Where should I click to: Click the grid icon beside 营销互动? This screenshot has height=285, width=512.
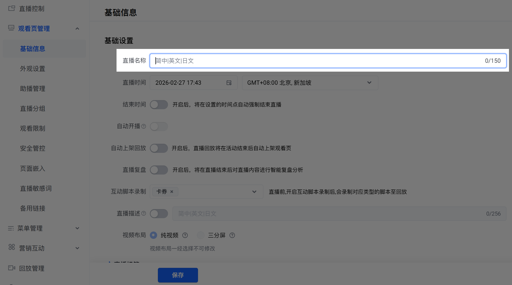pyautogui.click(x=11, y=248)
